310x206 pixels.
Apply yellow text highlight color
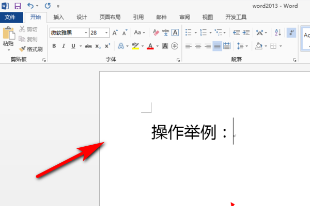point(135,46)
